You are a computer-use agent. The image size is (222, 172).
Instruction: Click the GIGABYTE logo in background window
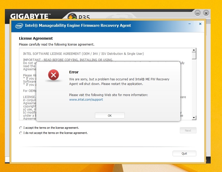click(30, 16)
